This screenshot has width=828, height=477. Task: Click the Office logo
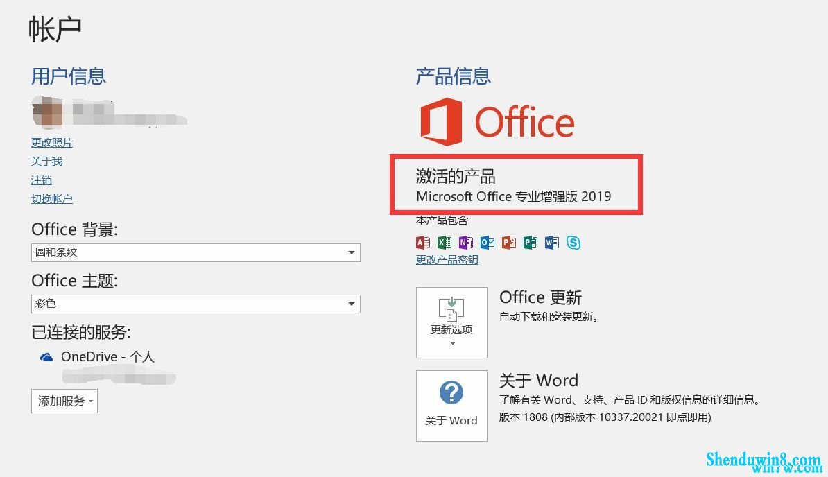[x=497, y=121]
